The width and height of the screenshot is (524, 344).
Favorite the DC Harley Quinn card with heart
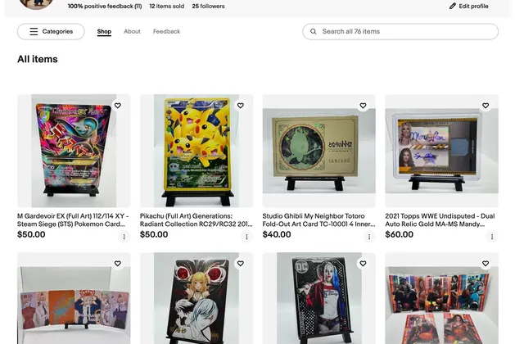click(x=363, y=264)
